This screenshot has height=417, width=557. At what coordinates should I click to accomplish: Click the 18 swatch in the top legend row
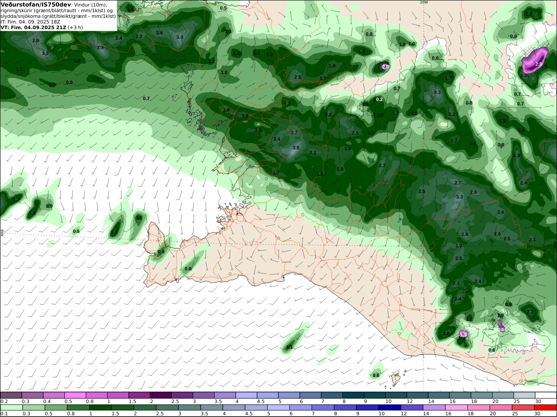[481, 395]
